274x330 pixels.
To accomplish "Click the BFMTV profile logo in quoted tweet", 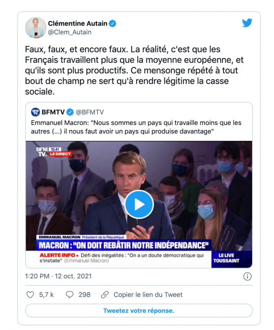I will point(35,112).
